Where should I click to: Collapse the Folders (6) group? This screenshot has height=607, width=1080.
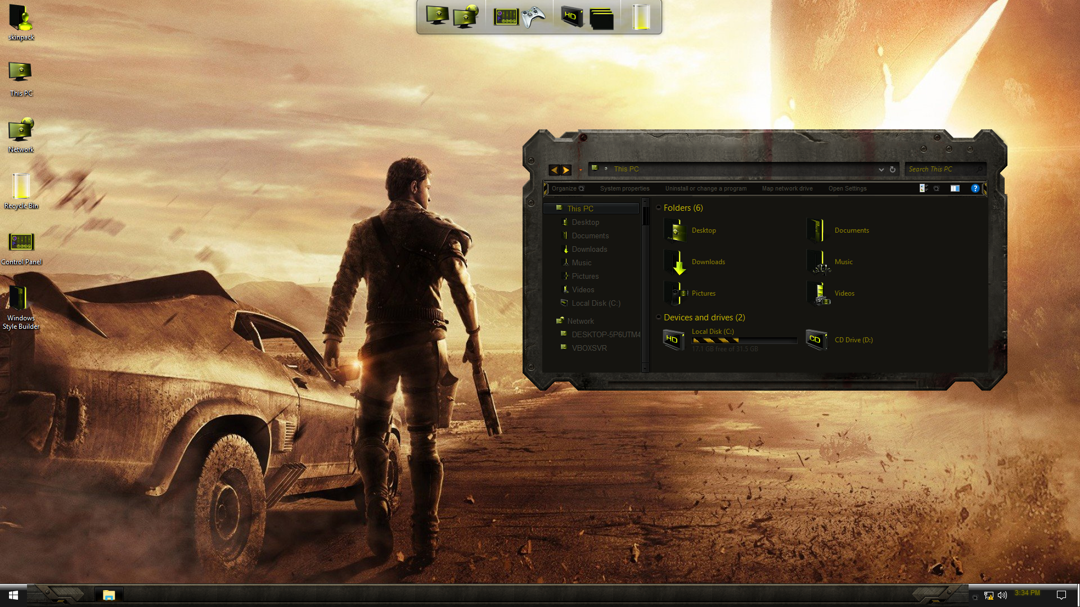(x=659, y=207)
